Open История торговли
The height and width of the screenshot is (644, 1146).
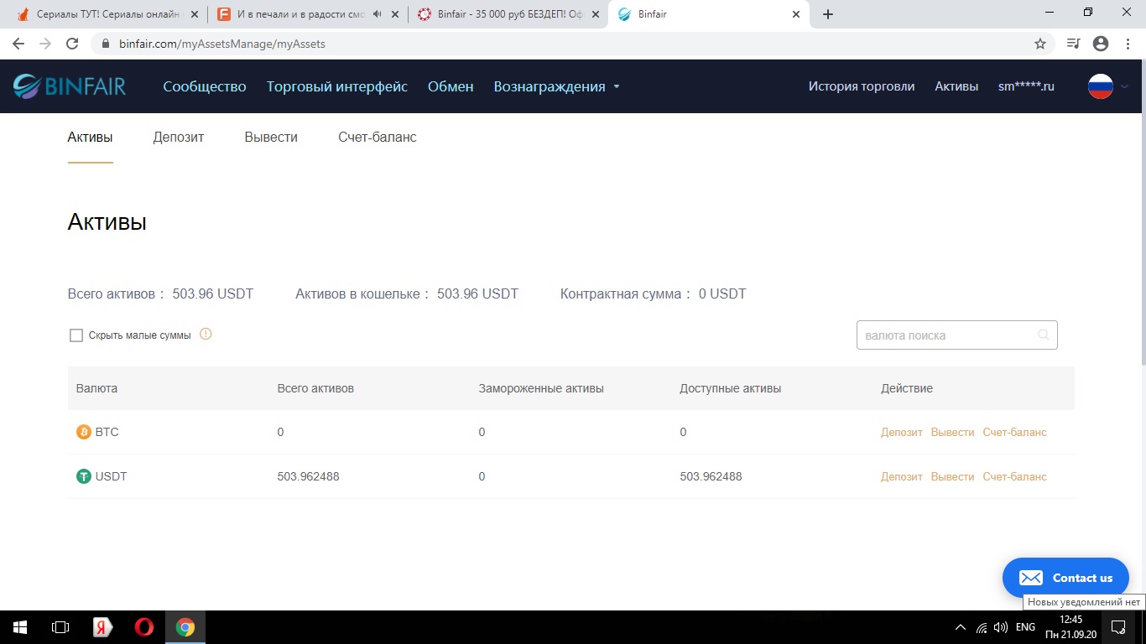[862, 86]
